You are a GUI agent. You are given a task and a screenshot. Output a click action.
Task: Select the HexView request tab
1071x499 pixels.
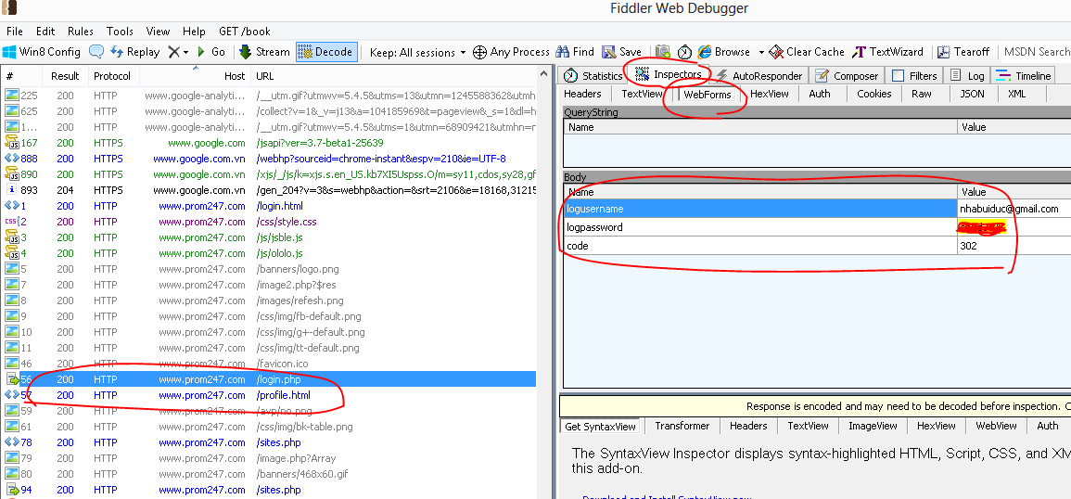click(x=769, y=94)
